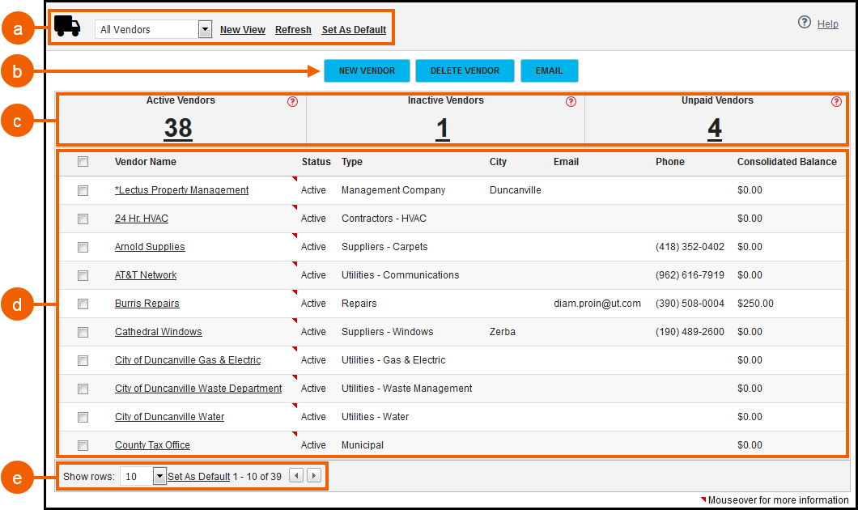Click the Refresh link
Viewport: 858px width, 510px height.
tap(293, 29)
